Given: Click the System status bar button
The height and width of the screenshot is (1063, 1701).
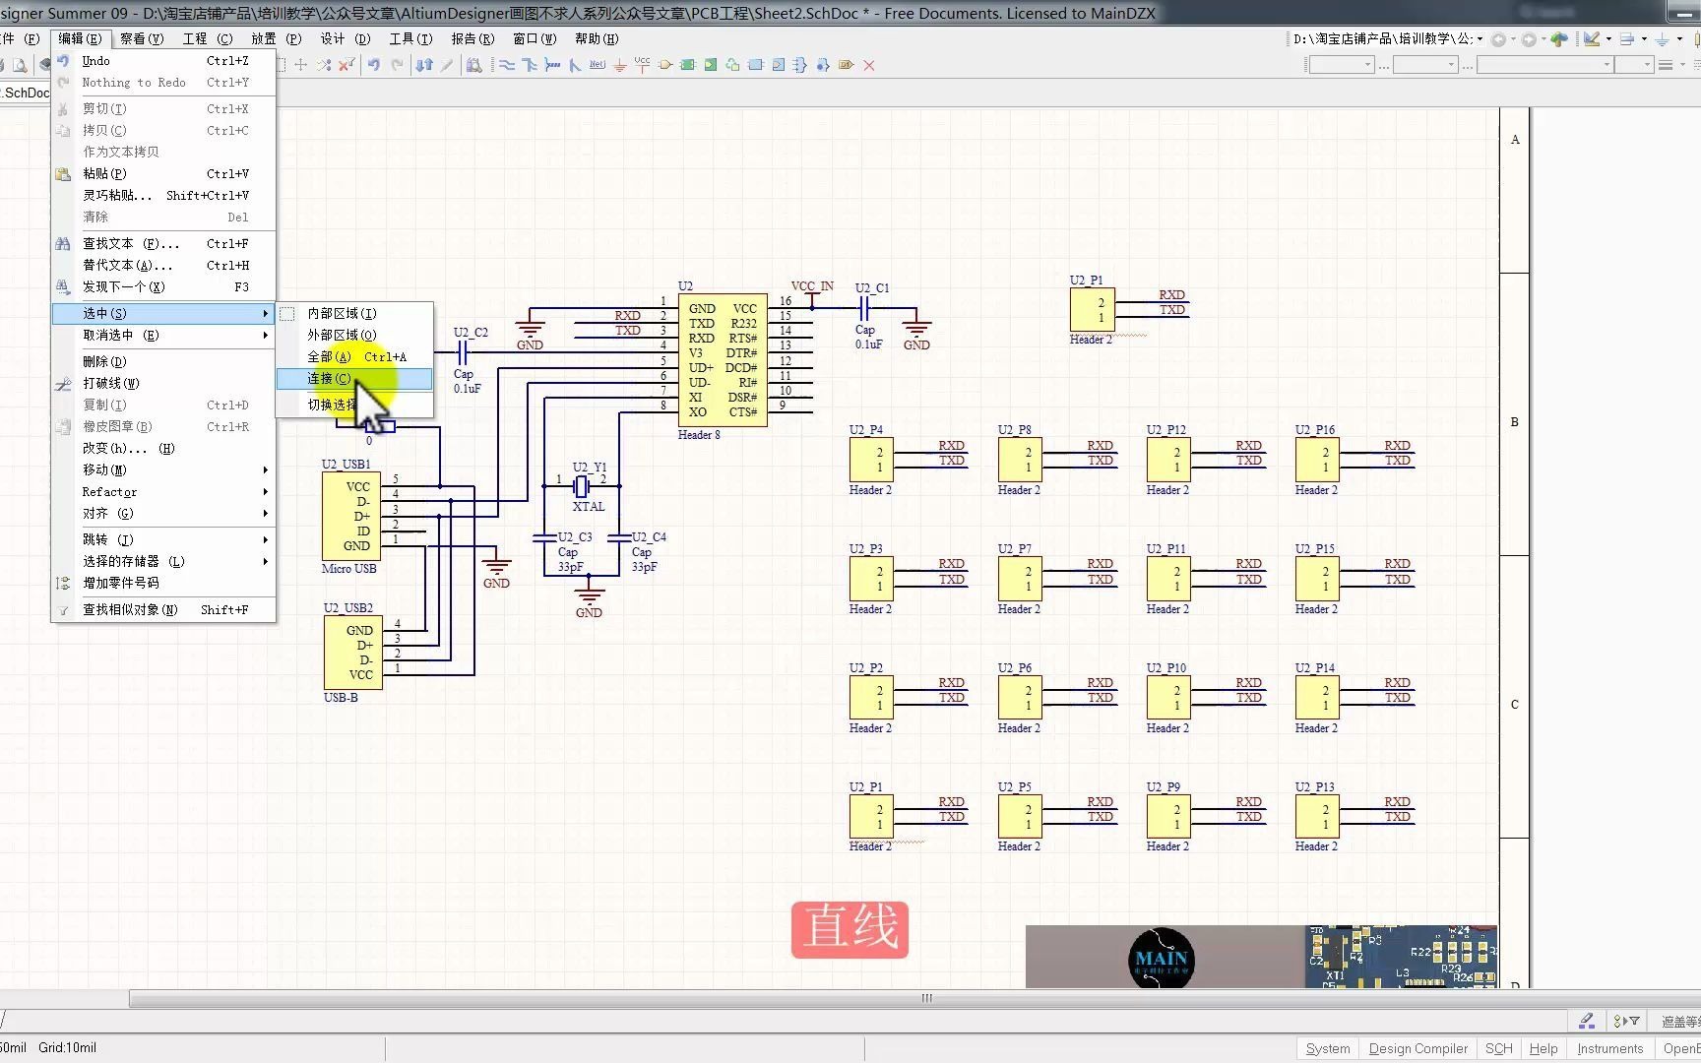Looking at the screenshot, I should 1328,1048.
